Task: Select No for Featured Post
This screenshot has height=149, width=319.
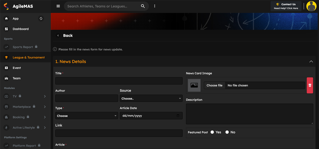Action: [x=227, y=132]
